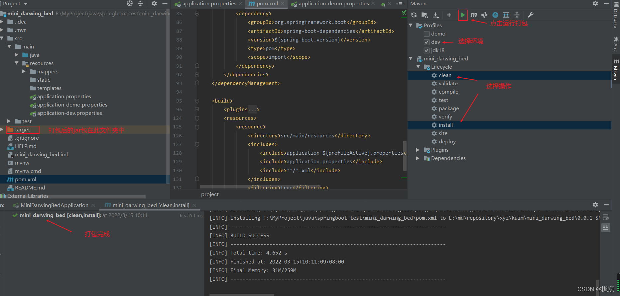Click Collapse All icon in Maven toolbar
This screenshot has height=296, width=620.
click(x=517, y=15)
